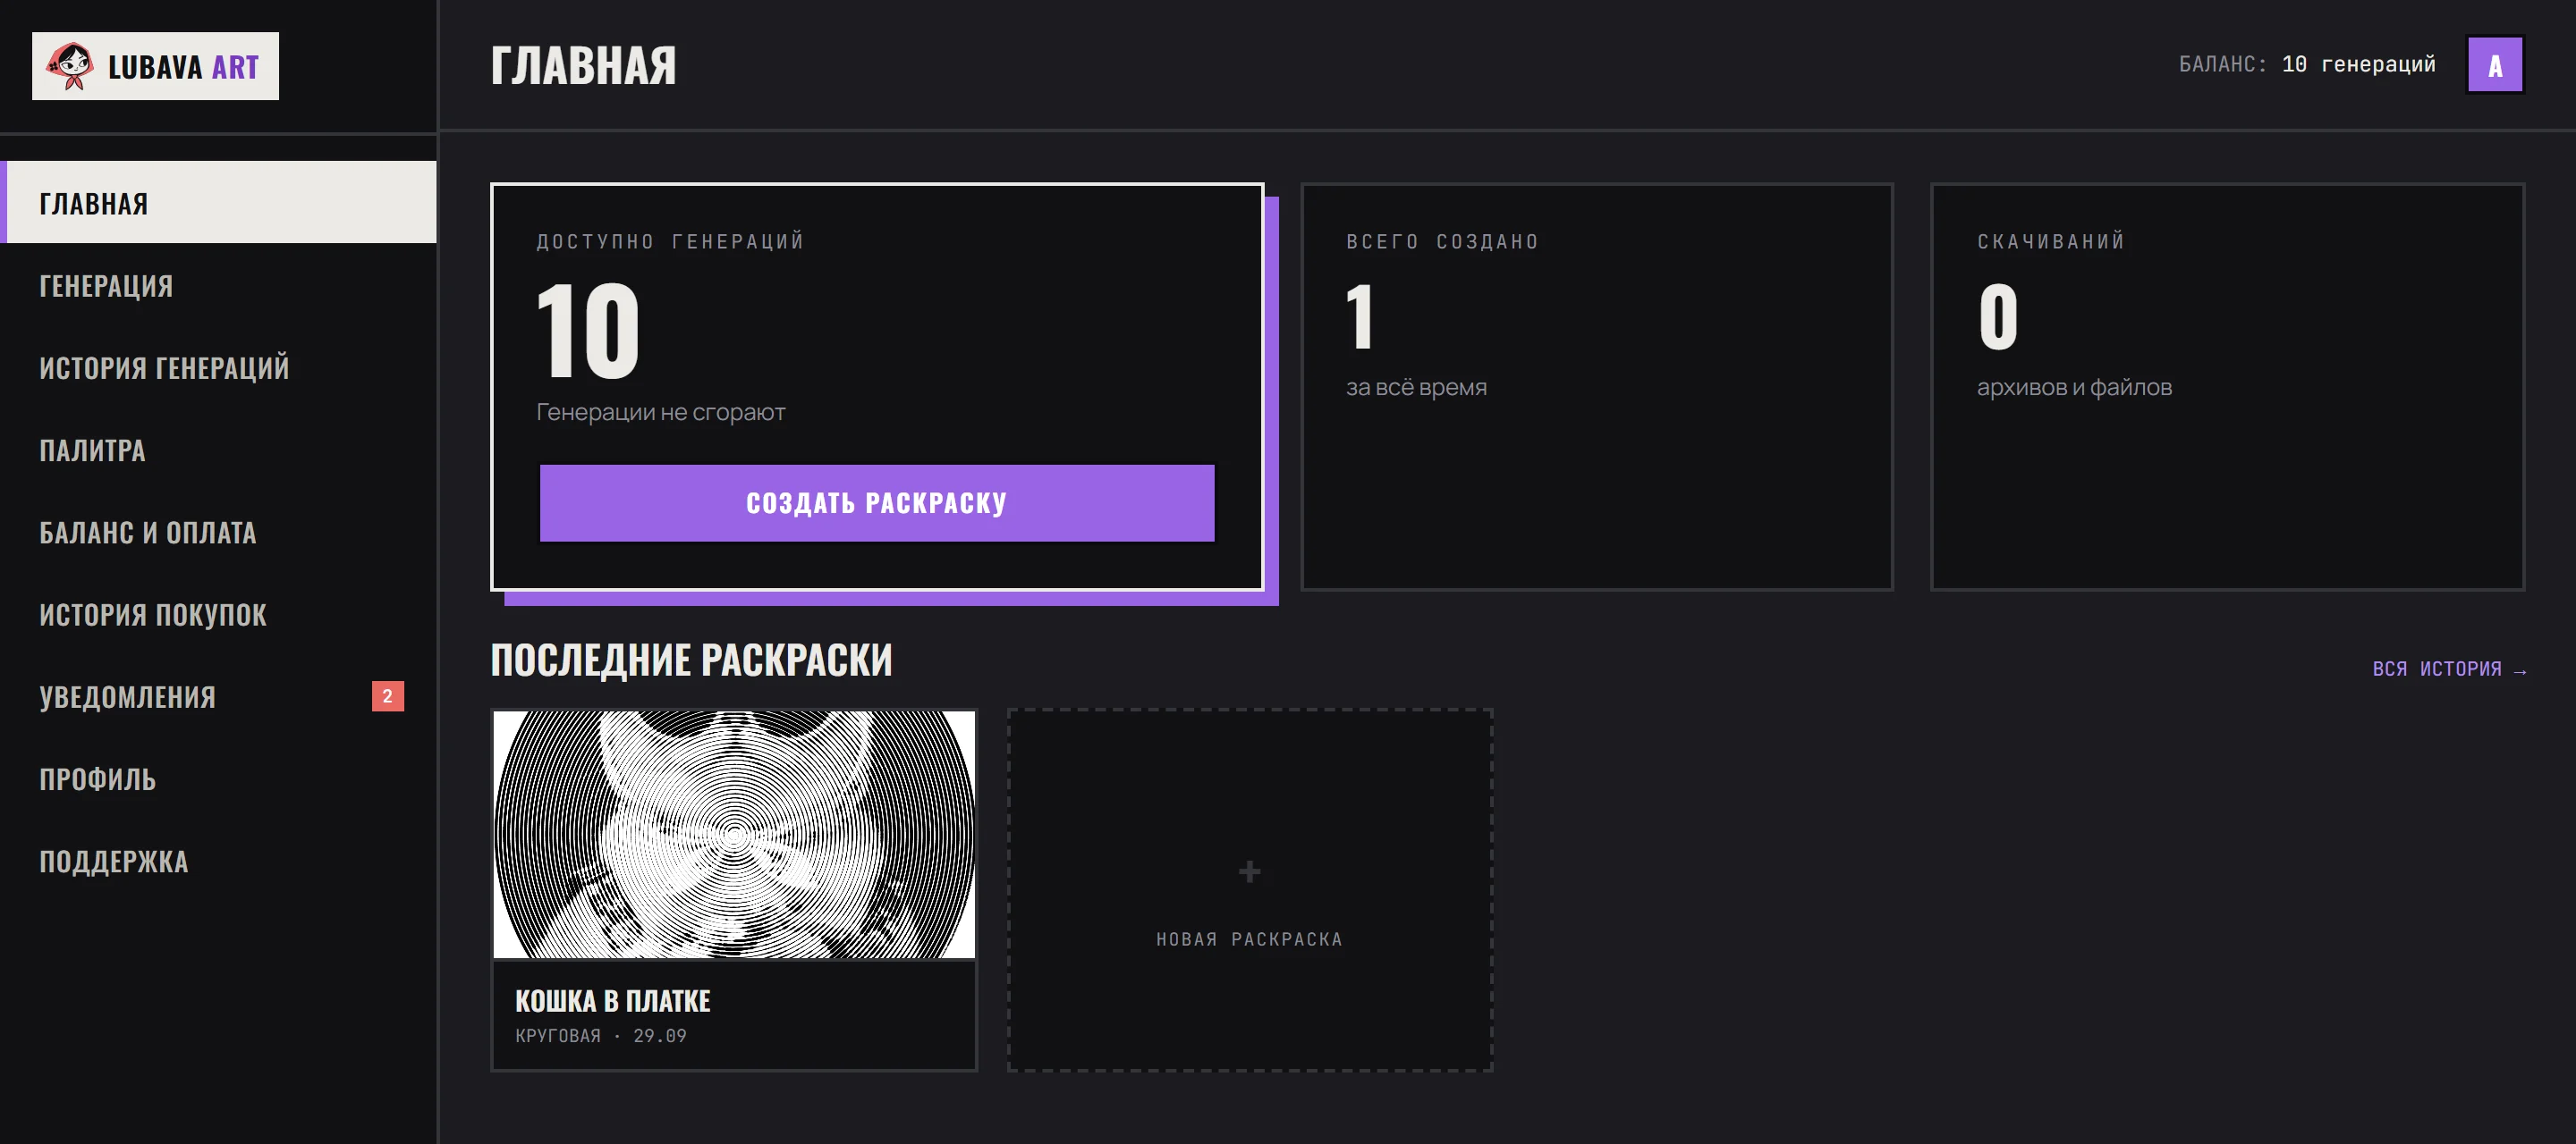Click the plus icon for new coloring

(1249, 871)
